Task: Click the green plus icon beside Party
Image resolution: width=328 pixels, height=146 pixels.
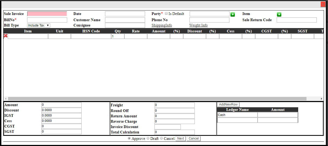Action: tap(233, 14)
